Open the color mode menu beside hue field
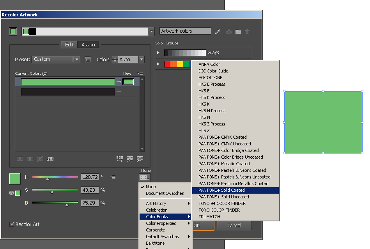This screenshot has height=249, width=370. coord(113,177)
